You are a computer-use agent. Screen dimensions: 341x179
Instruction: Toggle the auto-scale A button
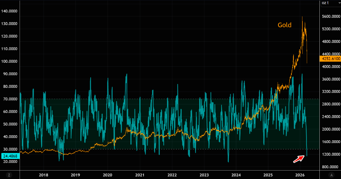pyautogui.click(x=331, y=175)
